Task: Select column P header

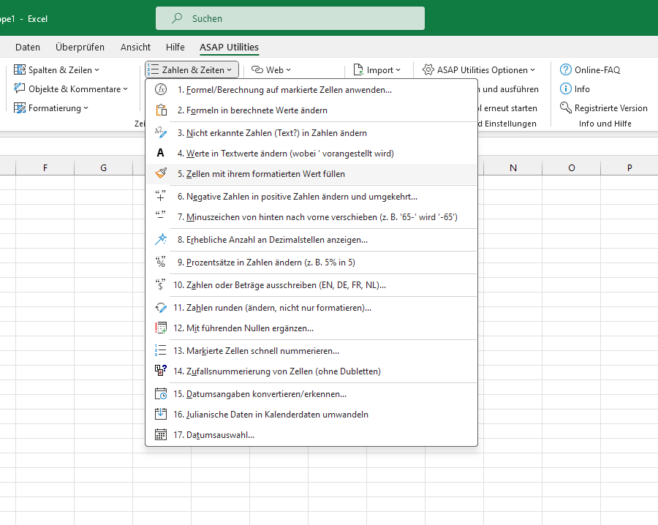Action: (x=629, y=168)
